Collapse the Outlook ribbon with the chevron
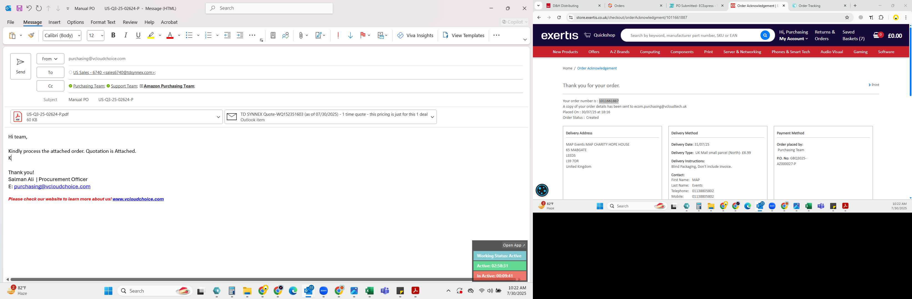Screen dimensions: 912x299 [x=525, y=40]
